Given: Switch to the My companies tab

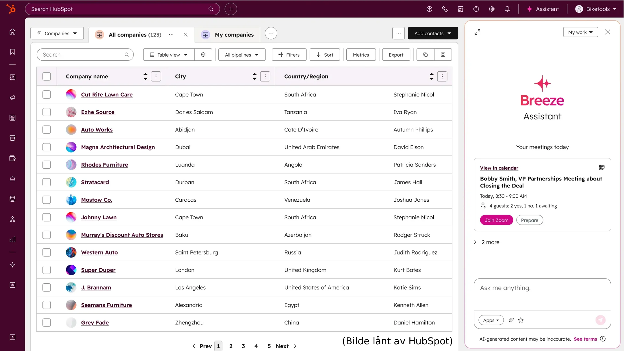Looking at the screenshot, I should pyautogui.click(x=234, y=34).
